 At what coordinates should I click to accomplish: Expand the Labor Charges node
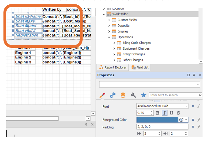[114, 60]
